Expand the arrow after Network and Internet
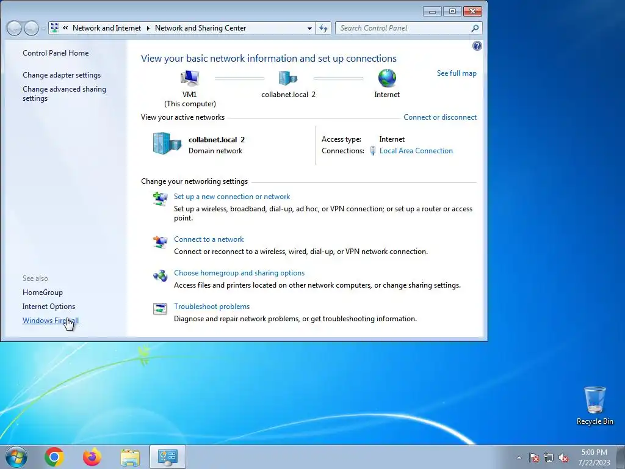 point(148,28)
